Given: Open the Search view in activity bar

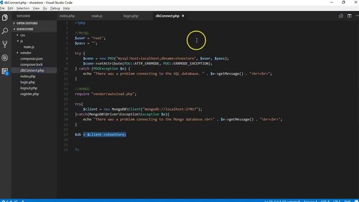Looking at the screenshot, I should pos(5,31).
